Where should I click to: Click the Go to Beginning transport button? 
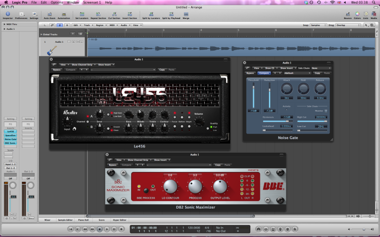click(70, 229)
